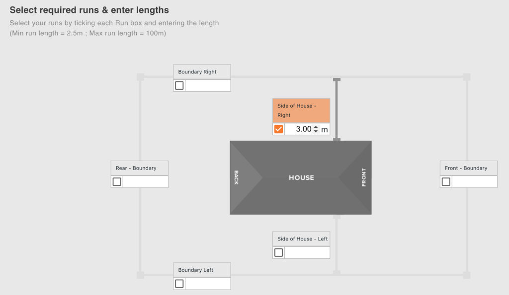Decrease Side of House - Right length with down arrow
This screenshot has width=509, height=295.
point(316,132)
